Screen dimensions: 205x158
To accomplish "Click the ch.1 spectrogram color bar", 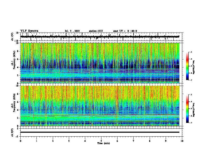I will click(x=187, y=66).
